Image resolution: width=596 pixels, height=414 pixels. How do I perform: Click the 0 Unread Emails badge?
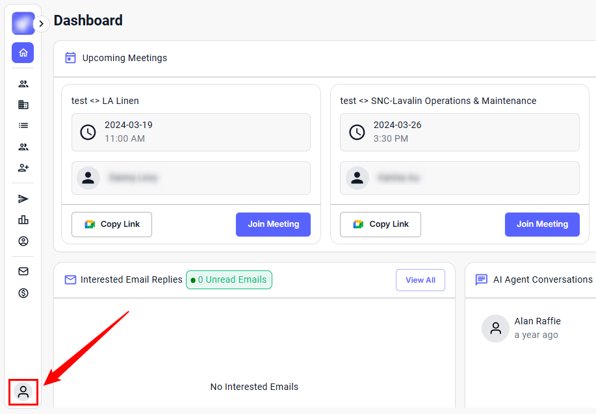click(x=229, y=280)
